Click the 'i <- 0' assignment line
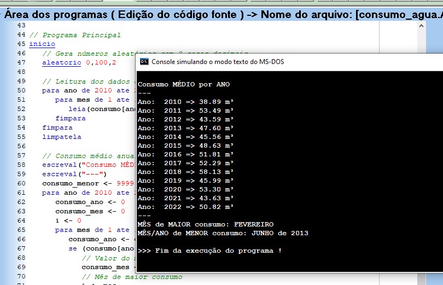This screenshot has height=285, width=443. (x=68, y=220)
